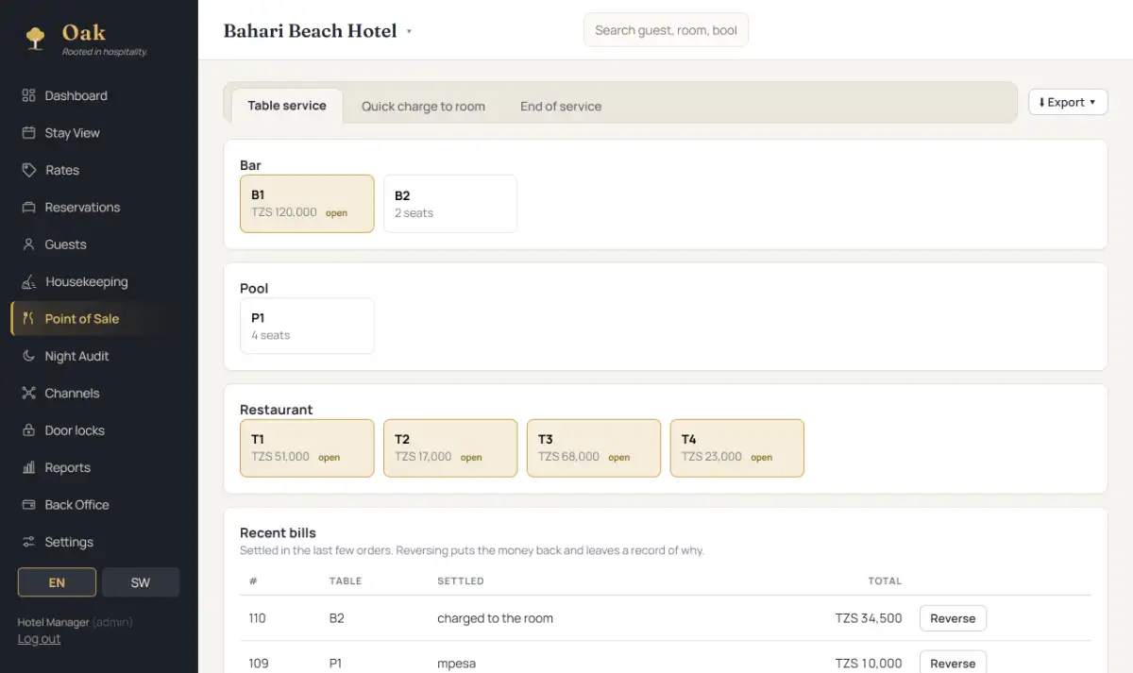Click the Settings sliders icon
This screenshot has height=673, width=1133.
28,542
